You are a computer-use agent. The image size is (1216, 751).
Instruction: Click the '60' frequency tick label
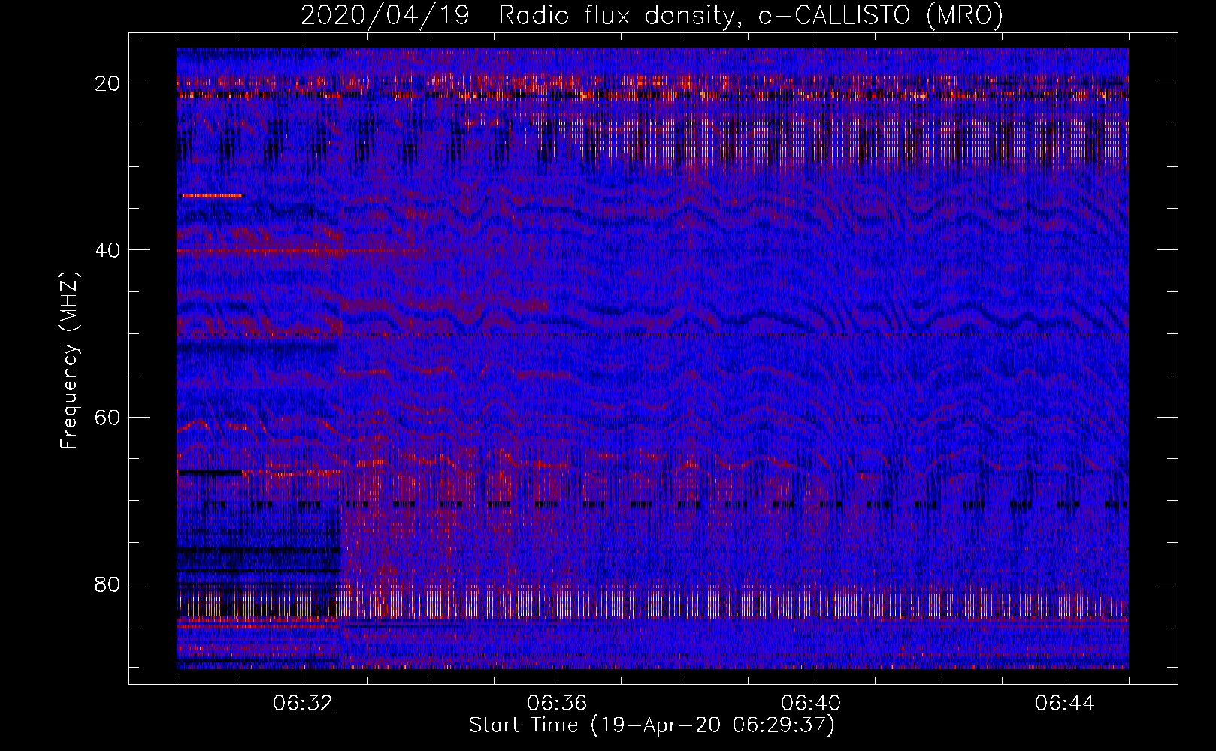tap(108, 417)
